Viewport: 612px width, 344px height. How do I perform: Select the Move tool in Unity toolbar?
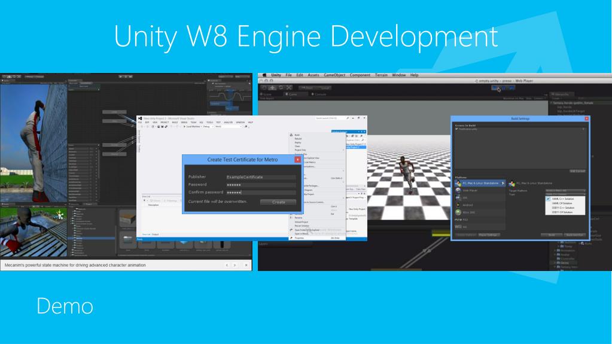272,88
